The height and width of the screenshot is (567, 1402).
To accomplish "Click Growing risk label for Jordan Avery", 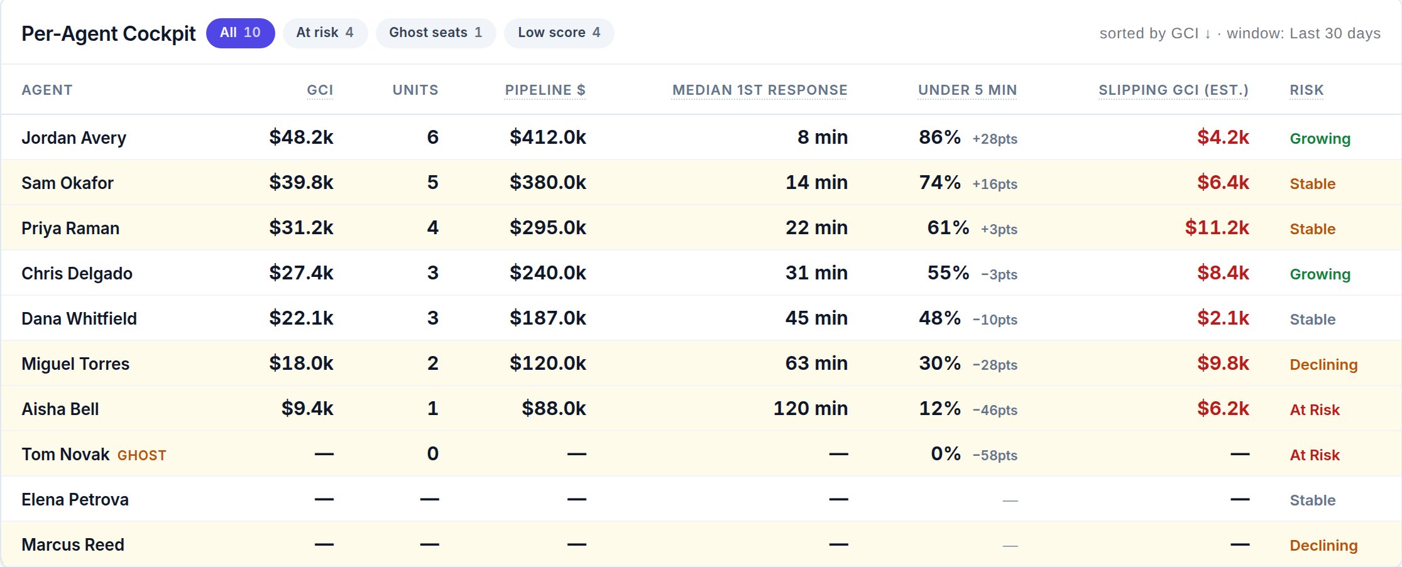I will pos(1320,139).
